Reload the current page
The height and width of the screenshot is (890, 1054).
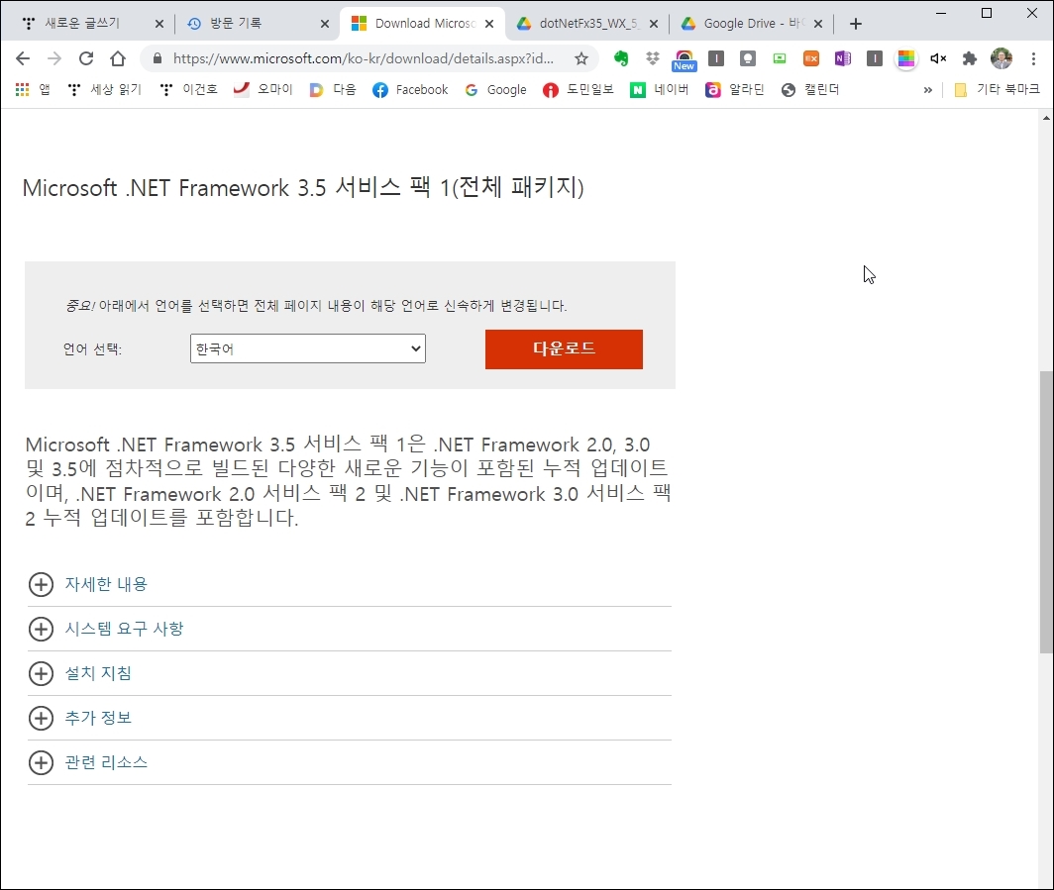86,58
